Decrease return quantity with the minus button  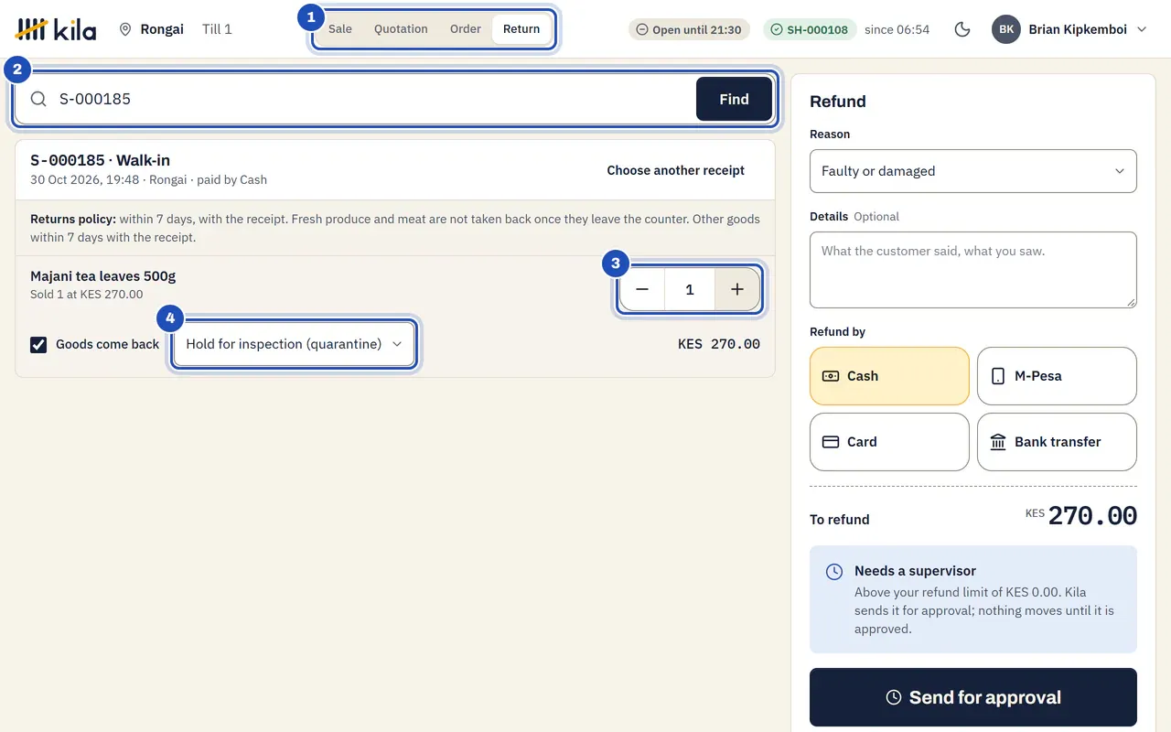(642, 289)
